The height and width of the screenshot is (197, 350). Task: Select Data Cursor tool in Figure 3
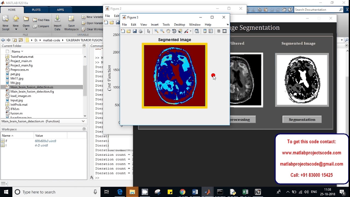click(180, 31)
